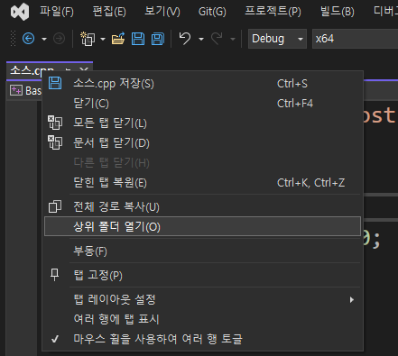Viewport: 398px width, 356px height.
Task: Click the navigate backward arrow icon
Action: 29,39
